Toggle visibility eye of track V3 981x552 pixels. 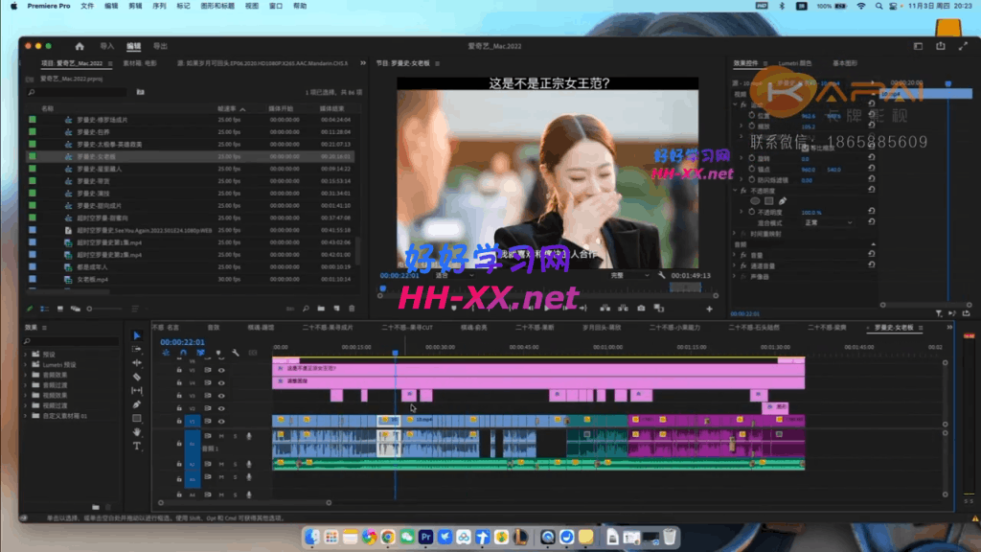pos(221,396)
